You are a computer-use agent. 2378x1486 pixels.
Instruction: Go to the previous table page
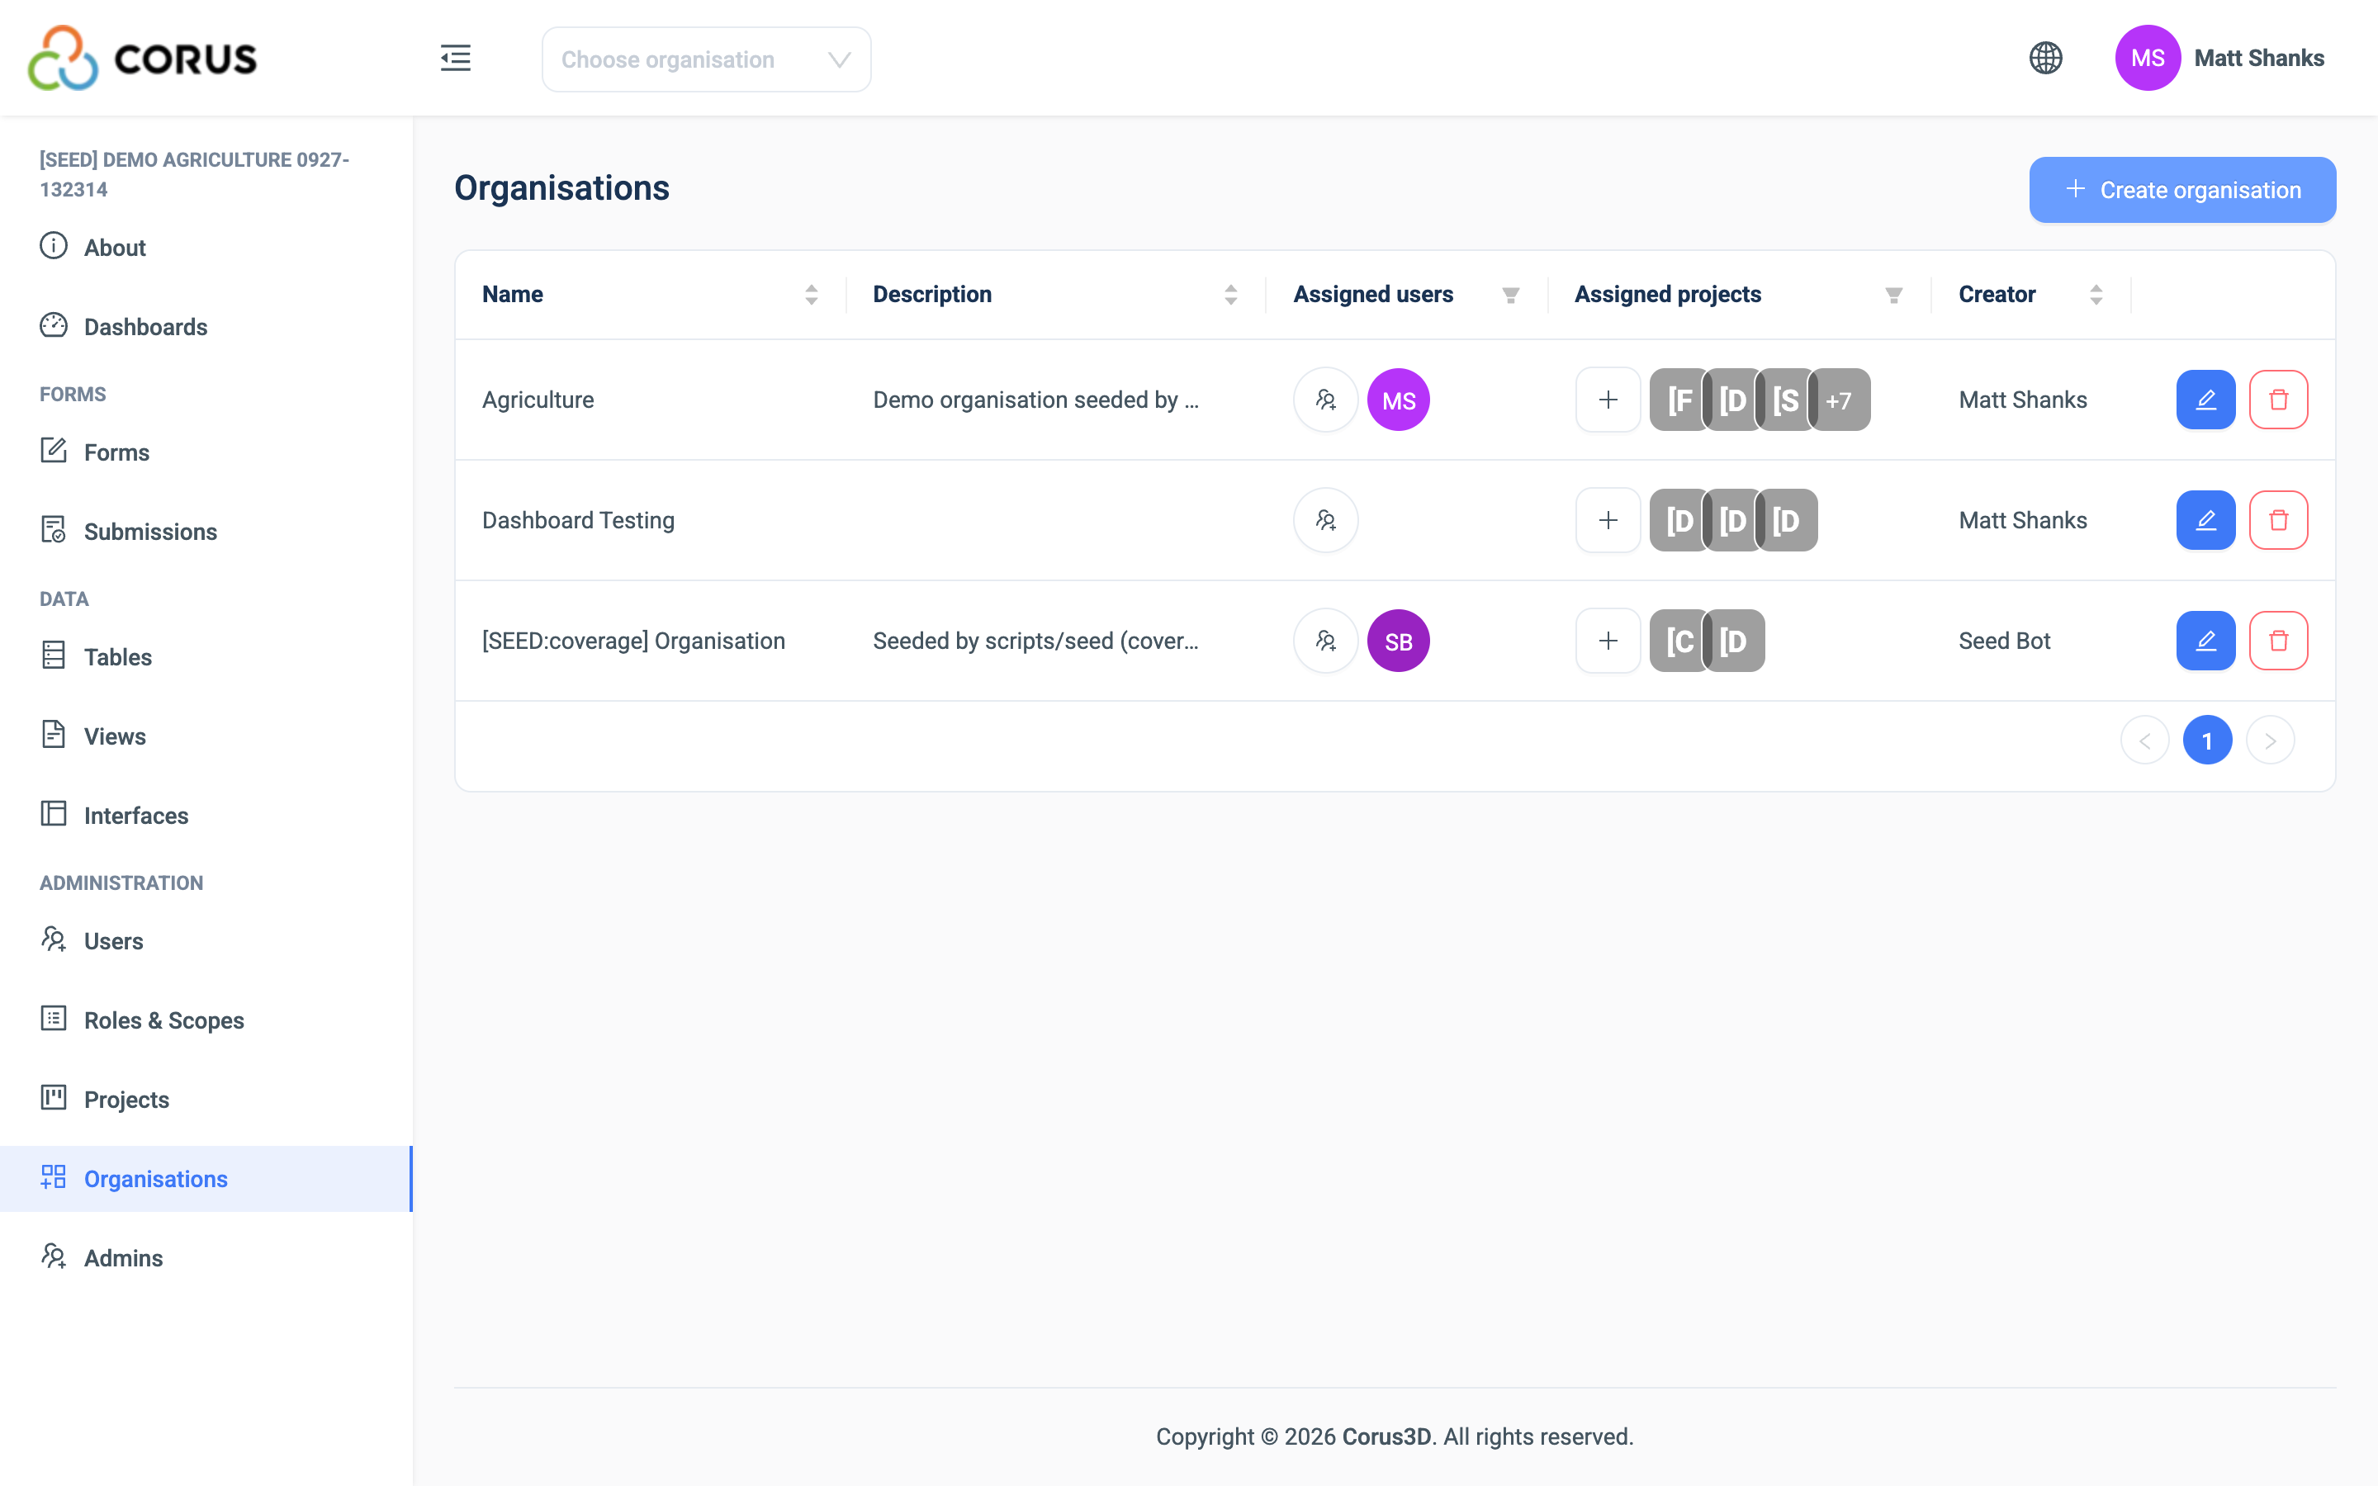[x=2144, y=740]
